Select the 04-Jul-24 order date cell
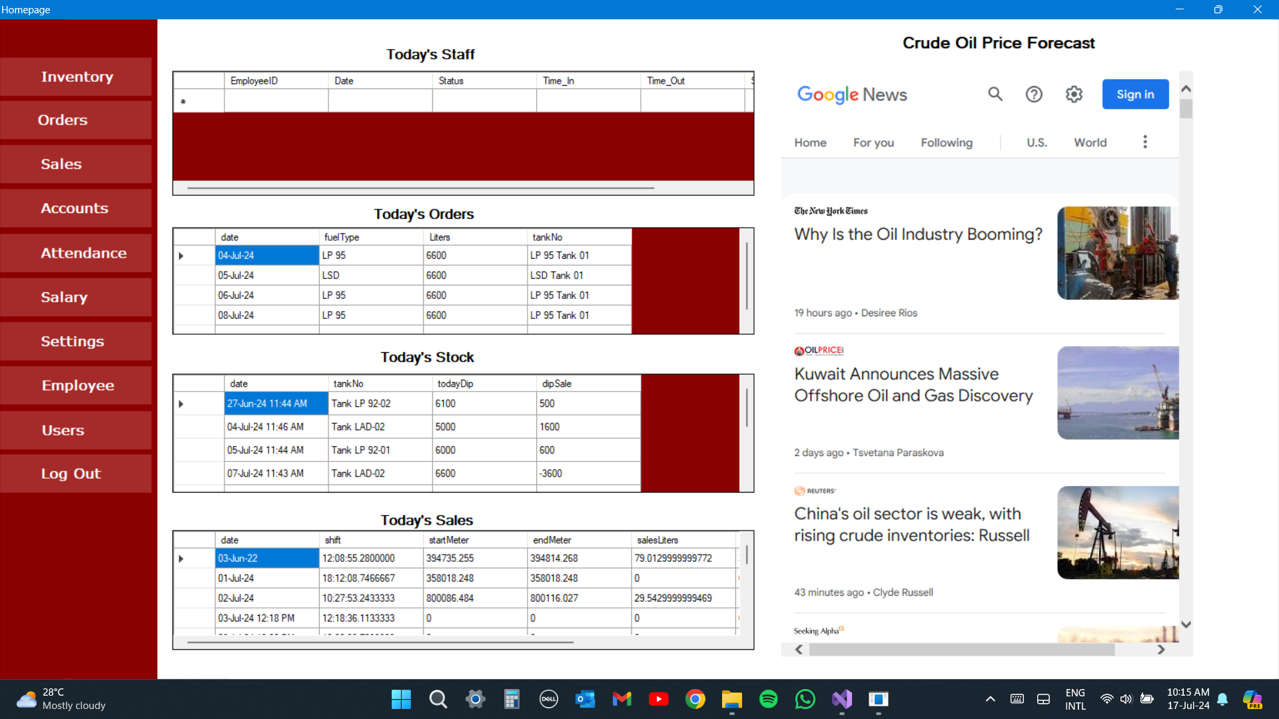Image resolution: width=1279 pixels, height=719 pixels. [x=267, y=256]
